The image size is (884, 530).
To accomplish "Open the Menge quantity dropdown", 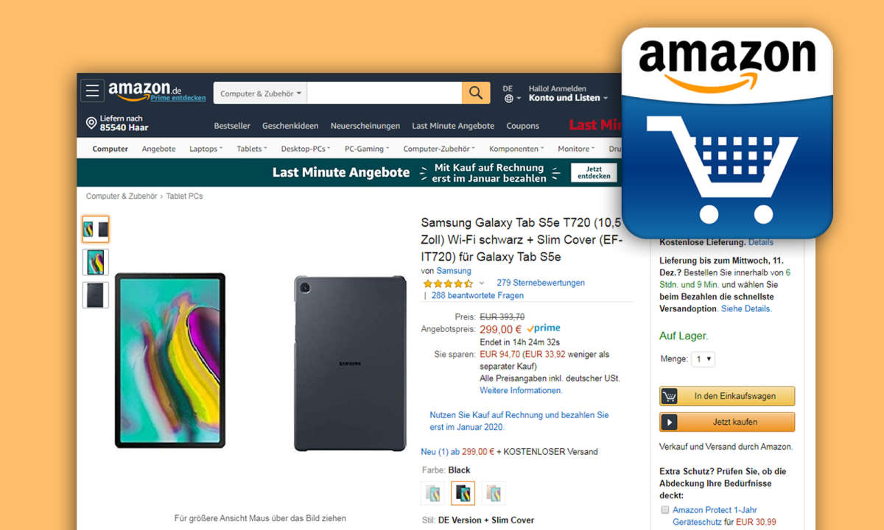I will pyautogui.click(x=704, y=359).
